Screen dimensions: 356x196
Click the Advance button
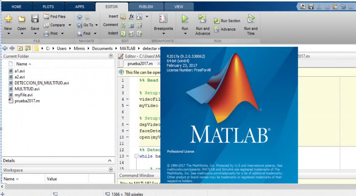[x=225, y=29]
